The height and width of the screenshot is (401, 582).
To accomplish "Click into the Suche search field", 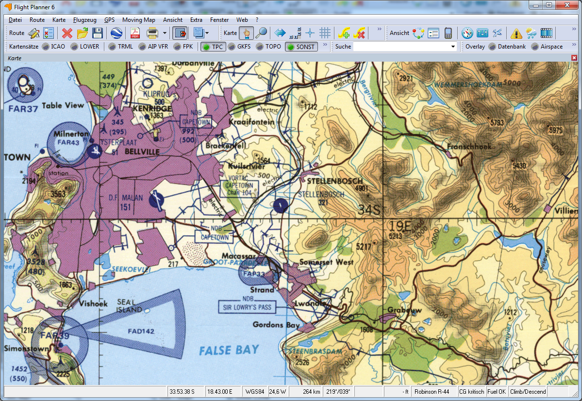I will point(401,47).
